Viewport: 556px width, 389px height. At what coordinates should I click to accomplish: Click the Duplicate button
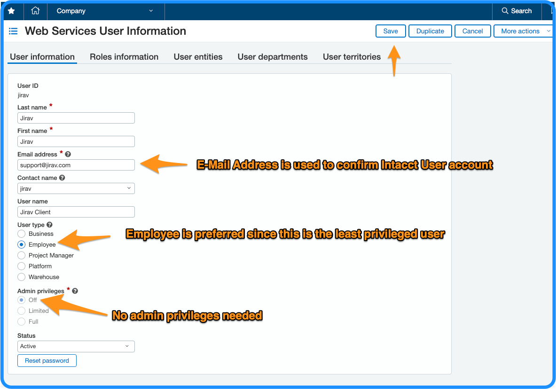[x=430, y=31]
